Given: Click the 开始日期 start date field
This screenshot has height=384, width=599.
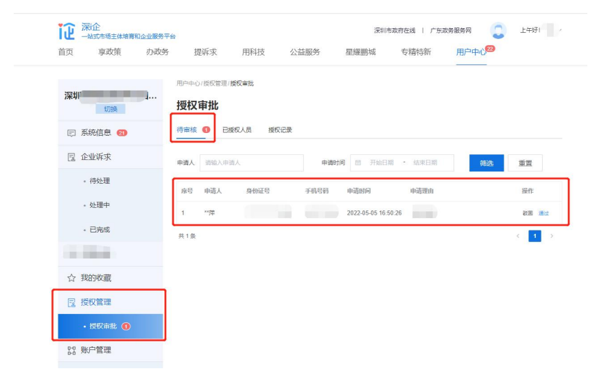Looking at the screenshot, I should point(381,163).
